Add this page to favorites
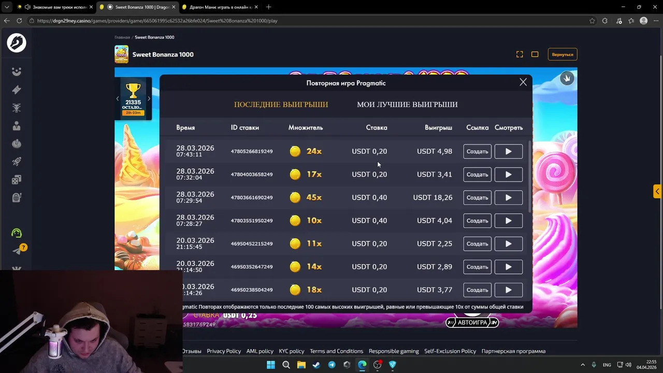Image resolution: width=663 pixels, height=373 pixels. point(592,21)
